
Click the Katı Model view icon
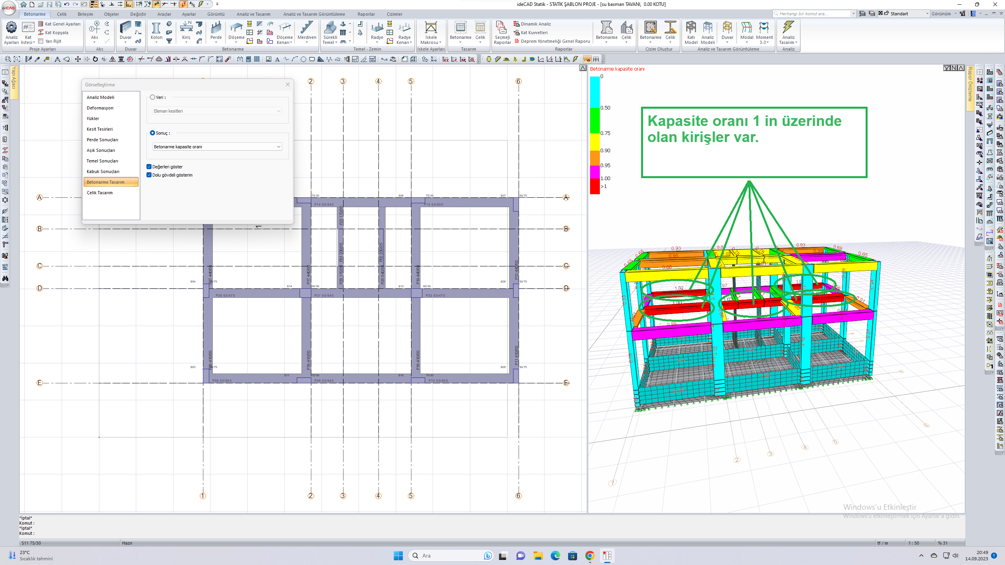pyautogui.click(x=691, y=33)
